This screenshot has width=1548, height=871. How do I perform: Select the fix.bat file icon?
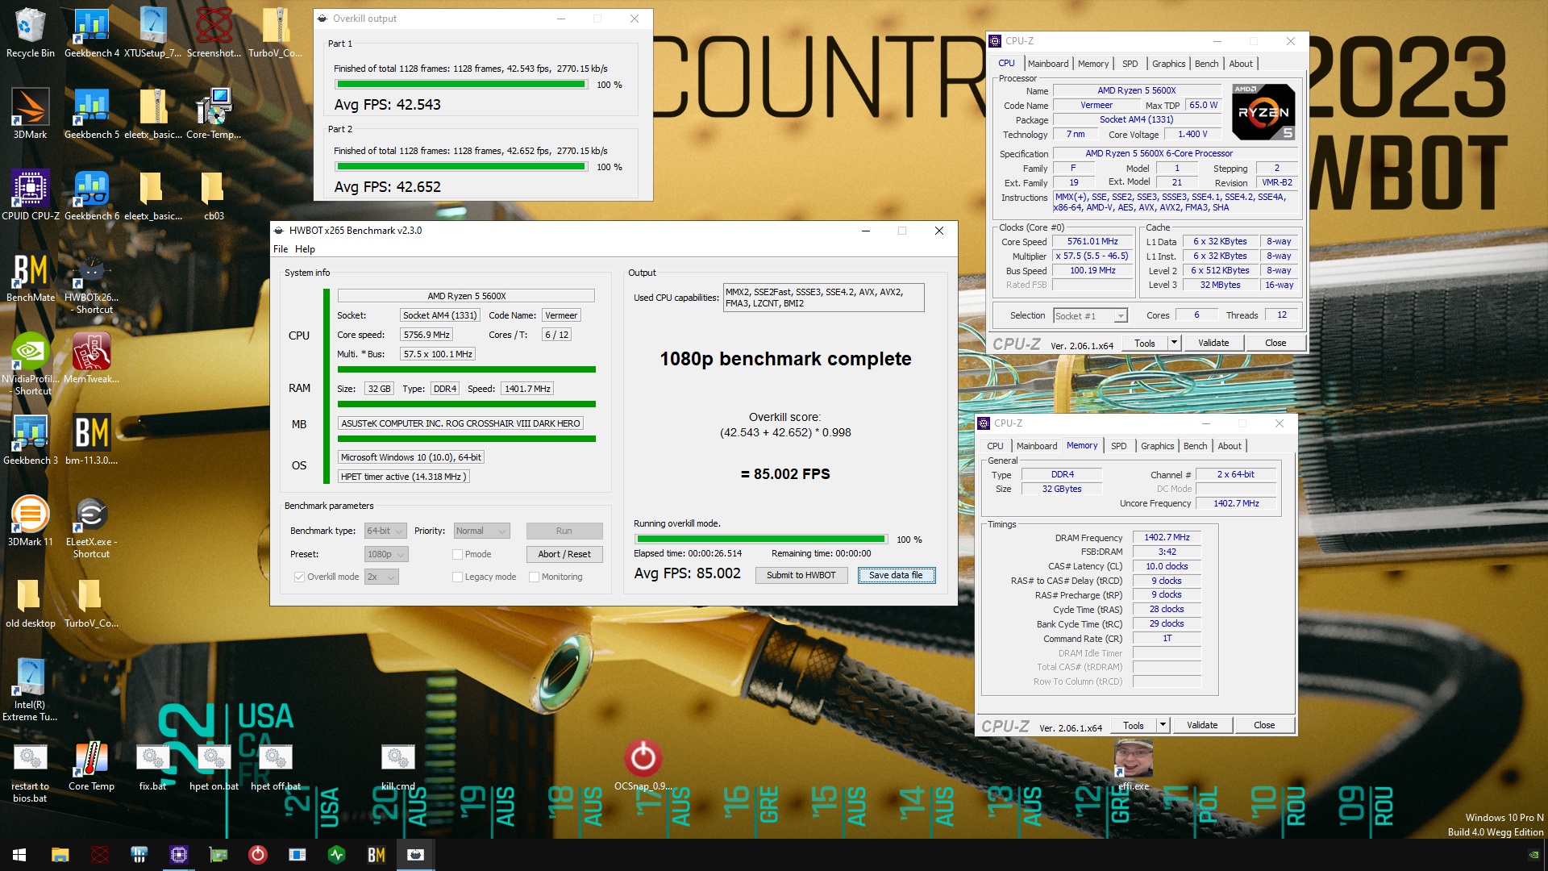[x=152, y=766]
